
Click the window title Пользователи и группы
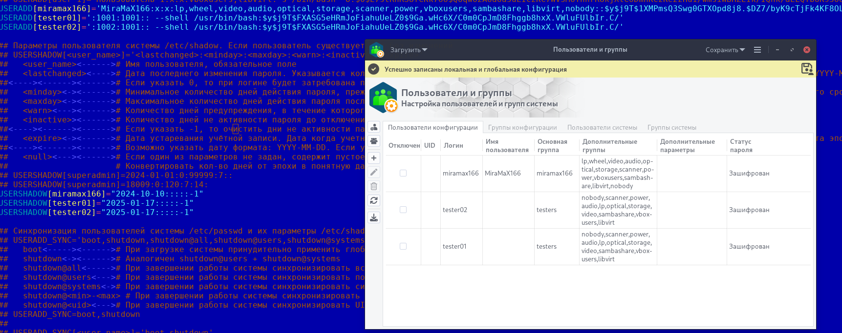590,50
